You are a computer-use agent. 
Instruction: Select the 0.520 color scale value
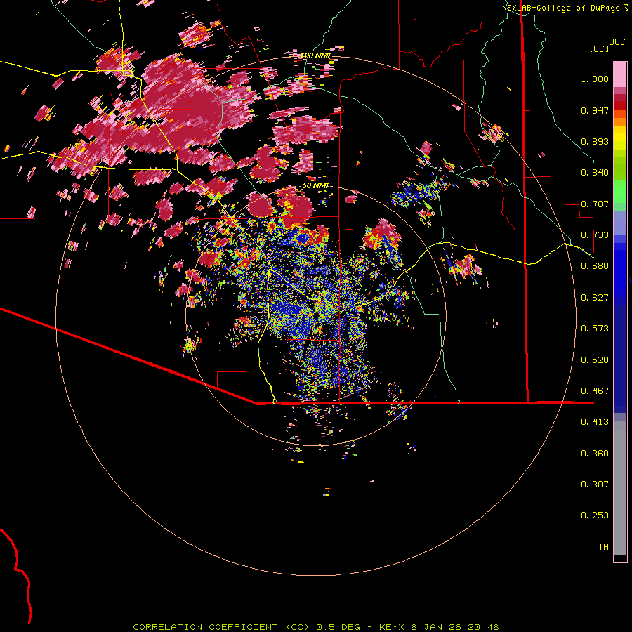coord(595,360)
